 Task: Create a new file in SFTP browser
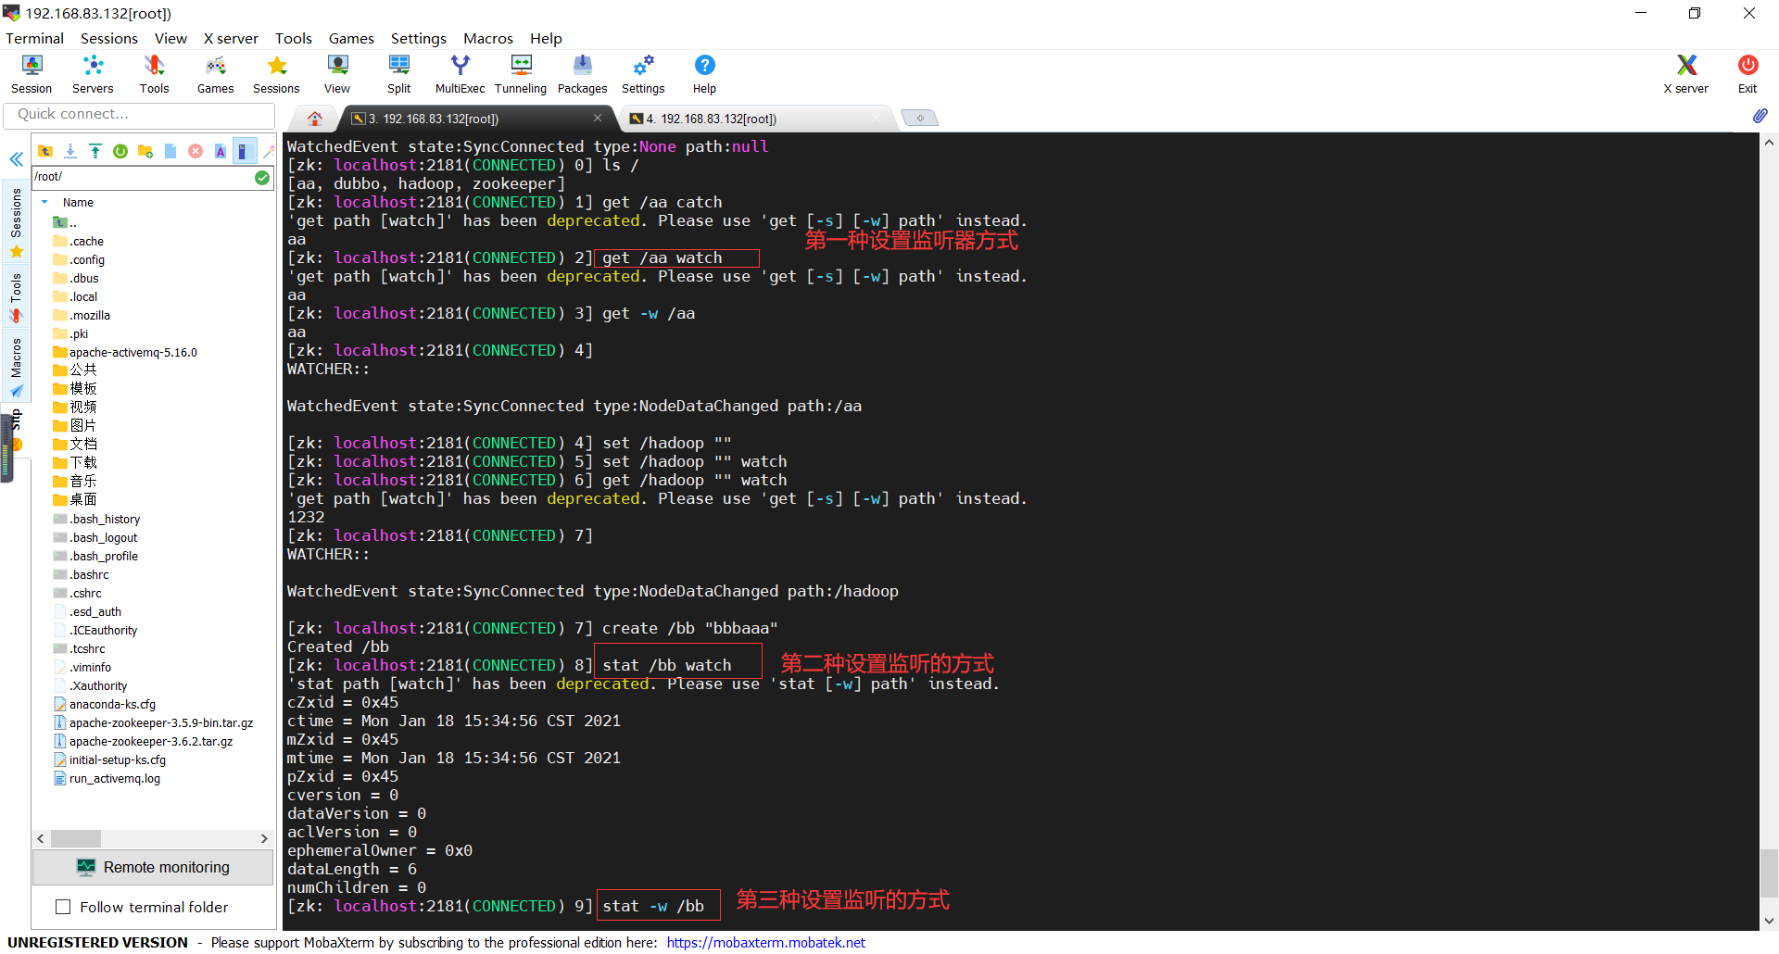(x=170, y=151)
